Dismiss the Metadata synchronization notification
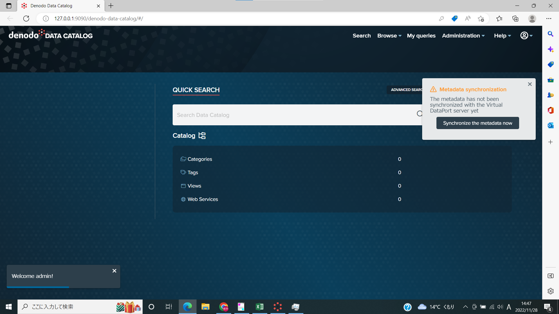This screenshot has width=559, height=314. pos(530,84)
